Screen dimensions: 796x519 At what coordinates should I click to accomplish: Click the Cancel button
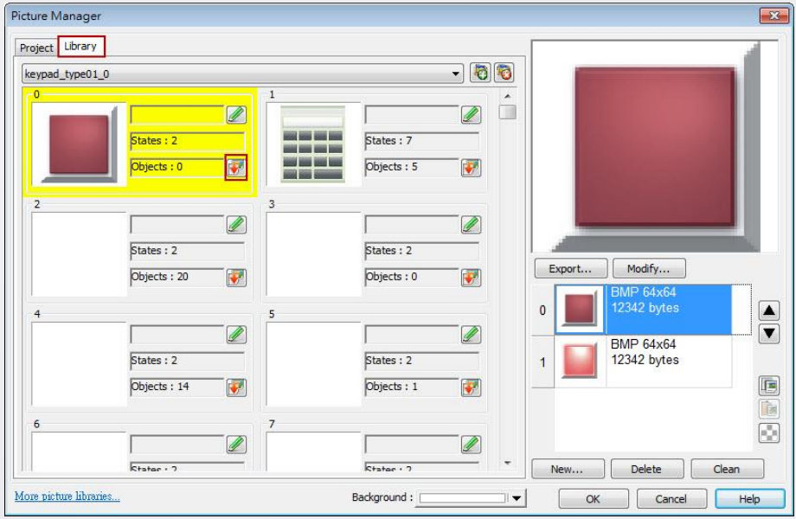[x=671, y=499]
